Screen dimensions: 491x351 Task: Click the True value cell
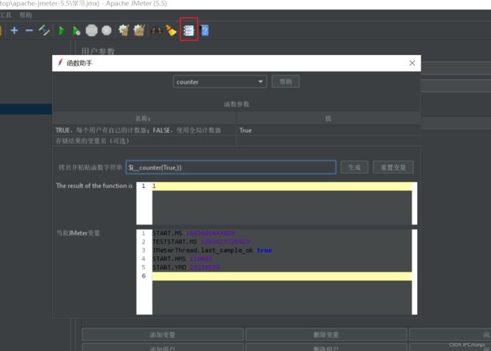[328, 130]
